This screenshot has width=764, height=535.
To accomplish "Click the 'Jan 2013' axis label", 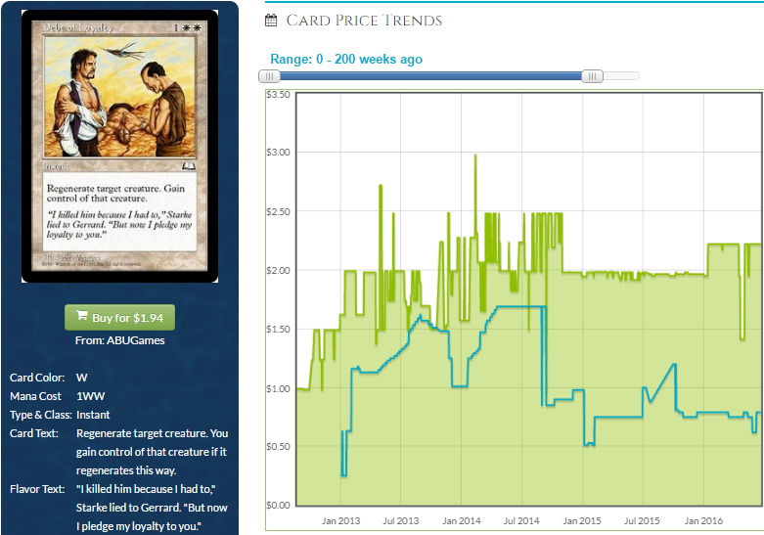I will [340, 521].
